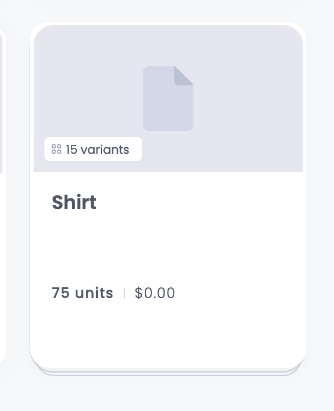The height and width of the screenshot is (411, 334).
Task: Click the stacked card edge beneath Shirt card
Action: pos(168,373)
